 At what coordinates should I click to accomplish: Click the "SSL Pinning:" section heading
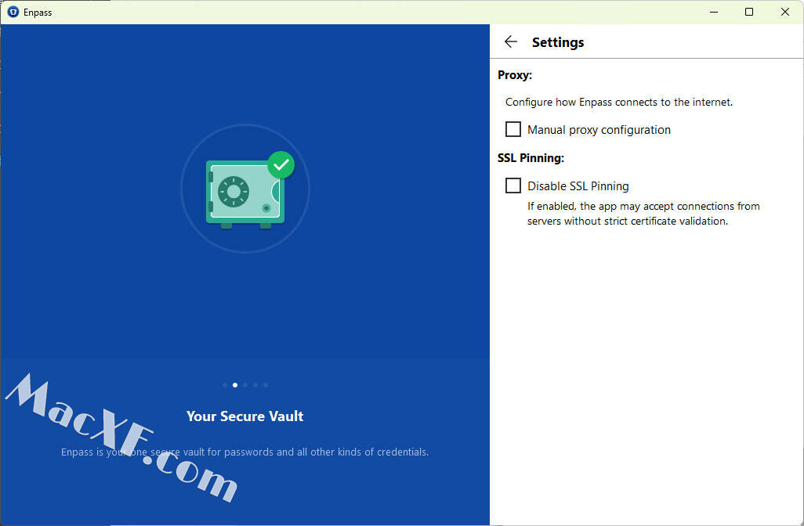pos(531,158)
